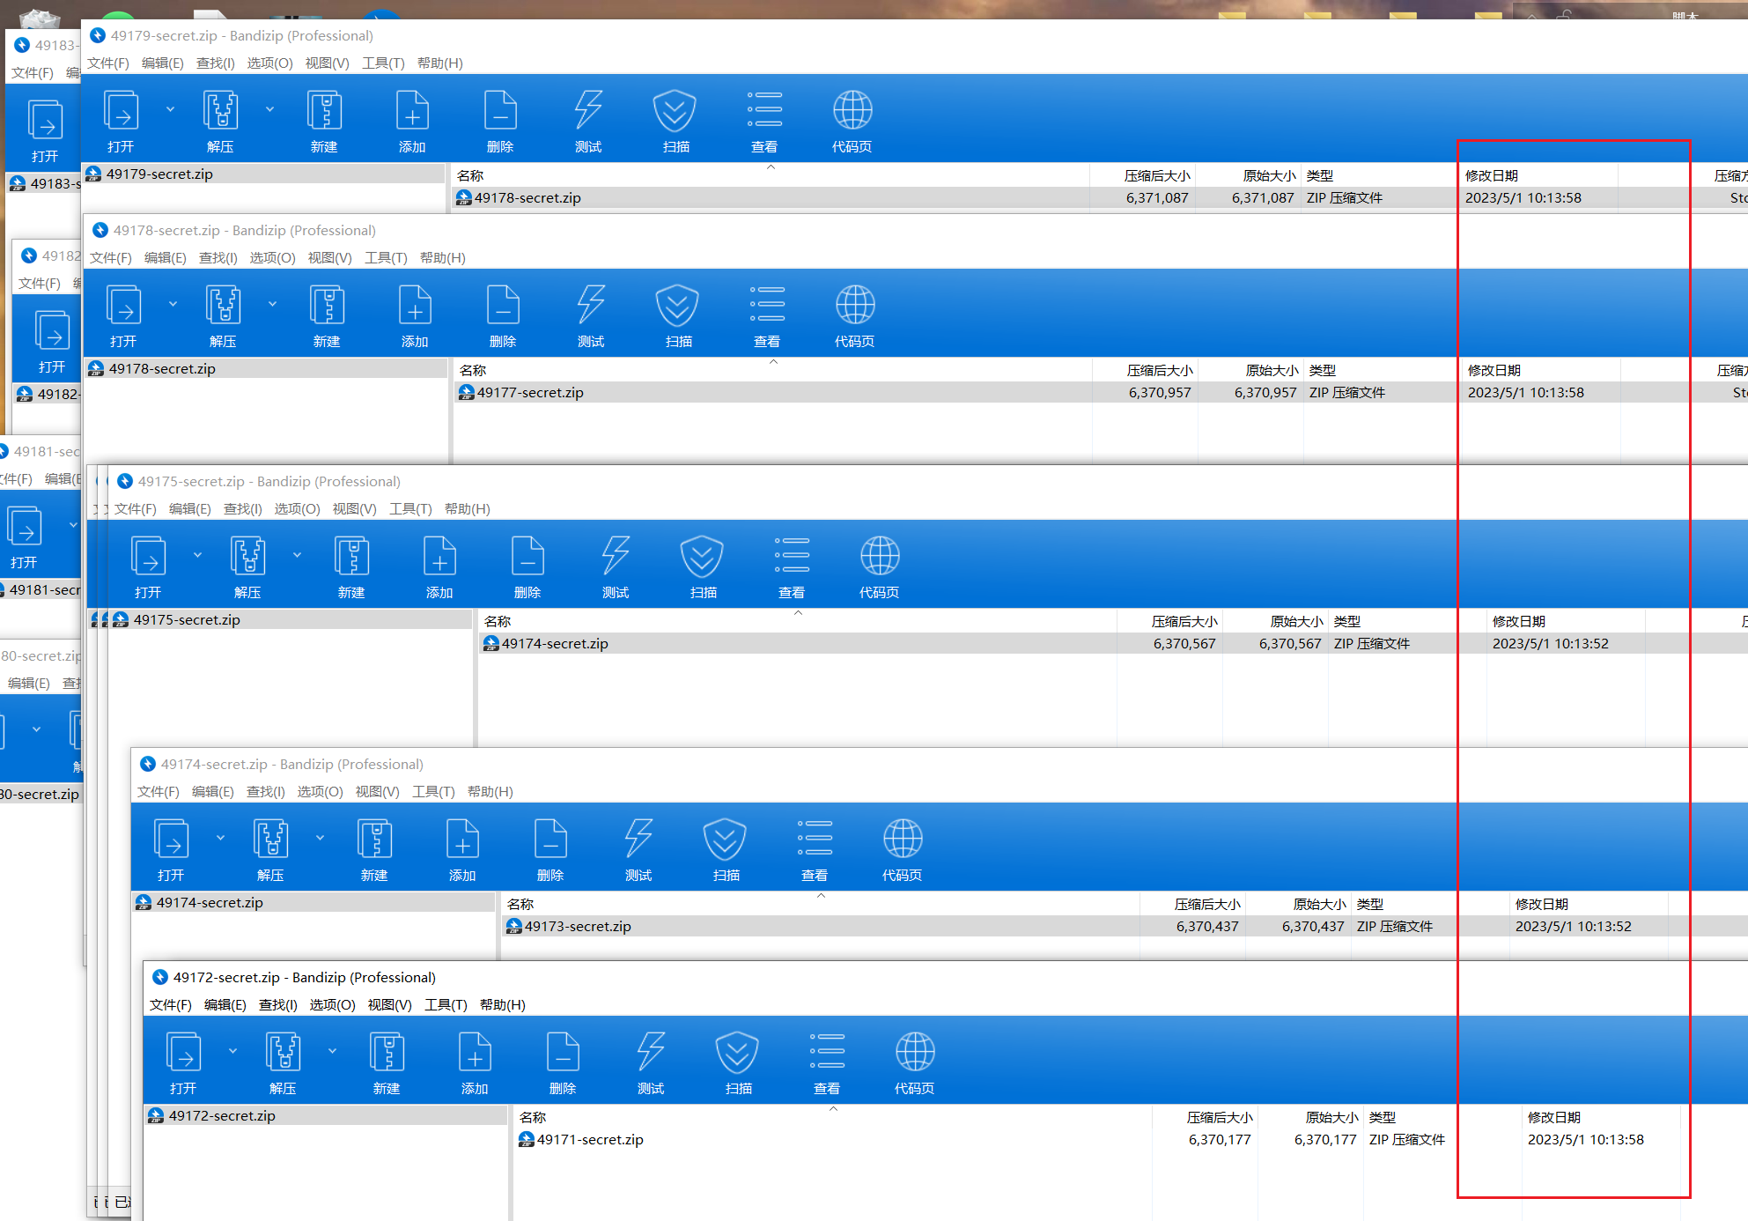1748x1221 pixels.
Task: Expand the Extract dropdown arrow in 49172-secret.zip window
Action: coord(332,1051)
